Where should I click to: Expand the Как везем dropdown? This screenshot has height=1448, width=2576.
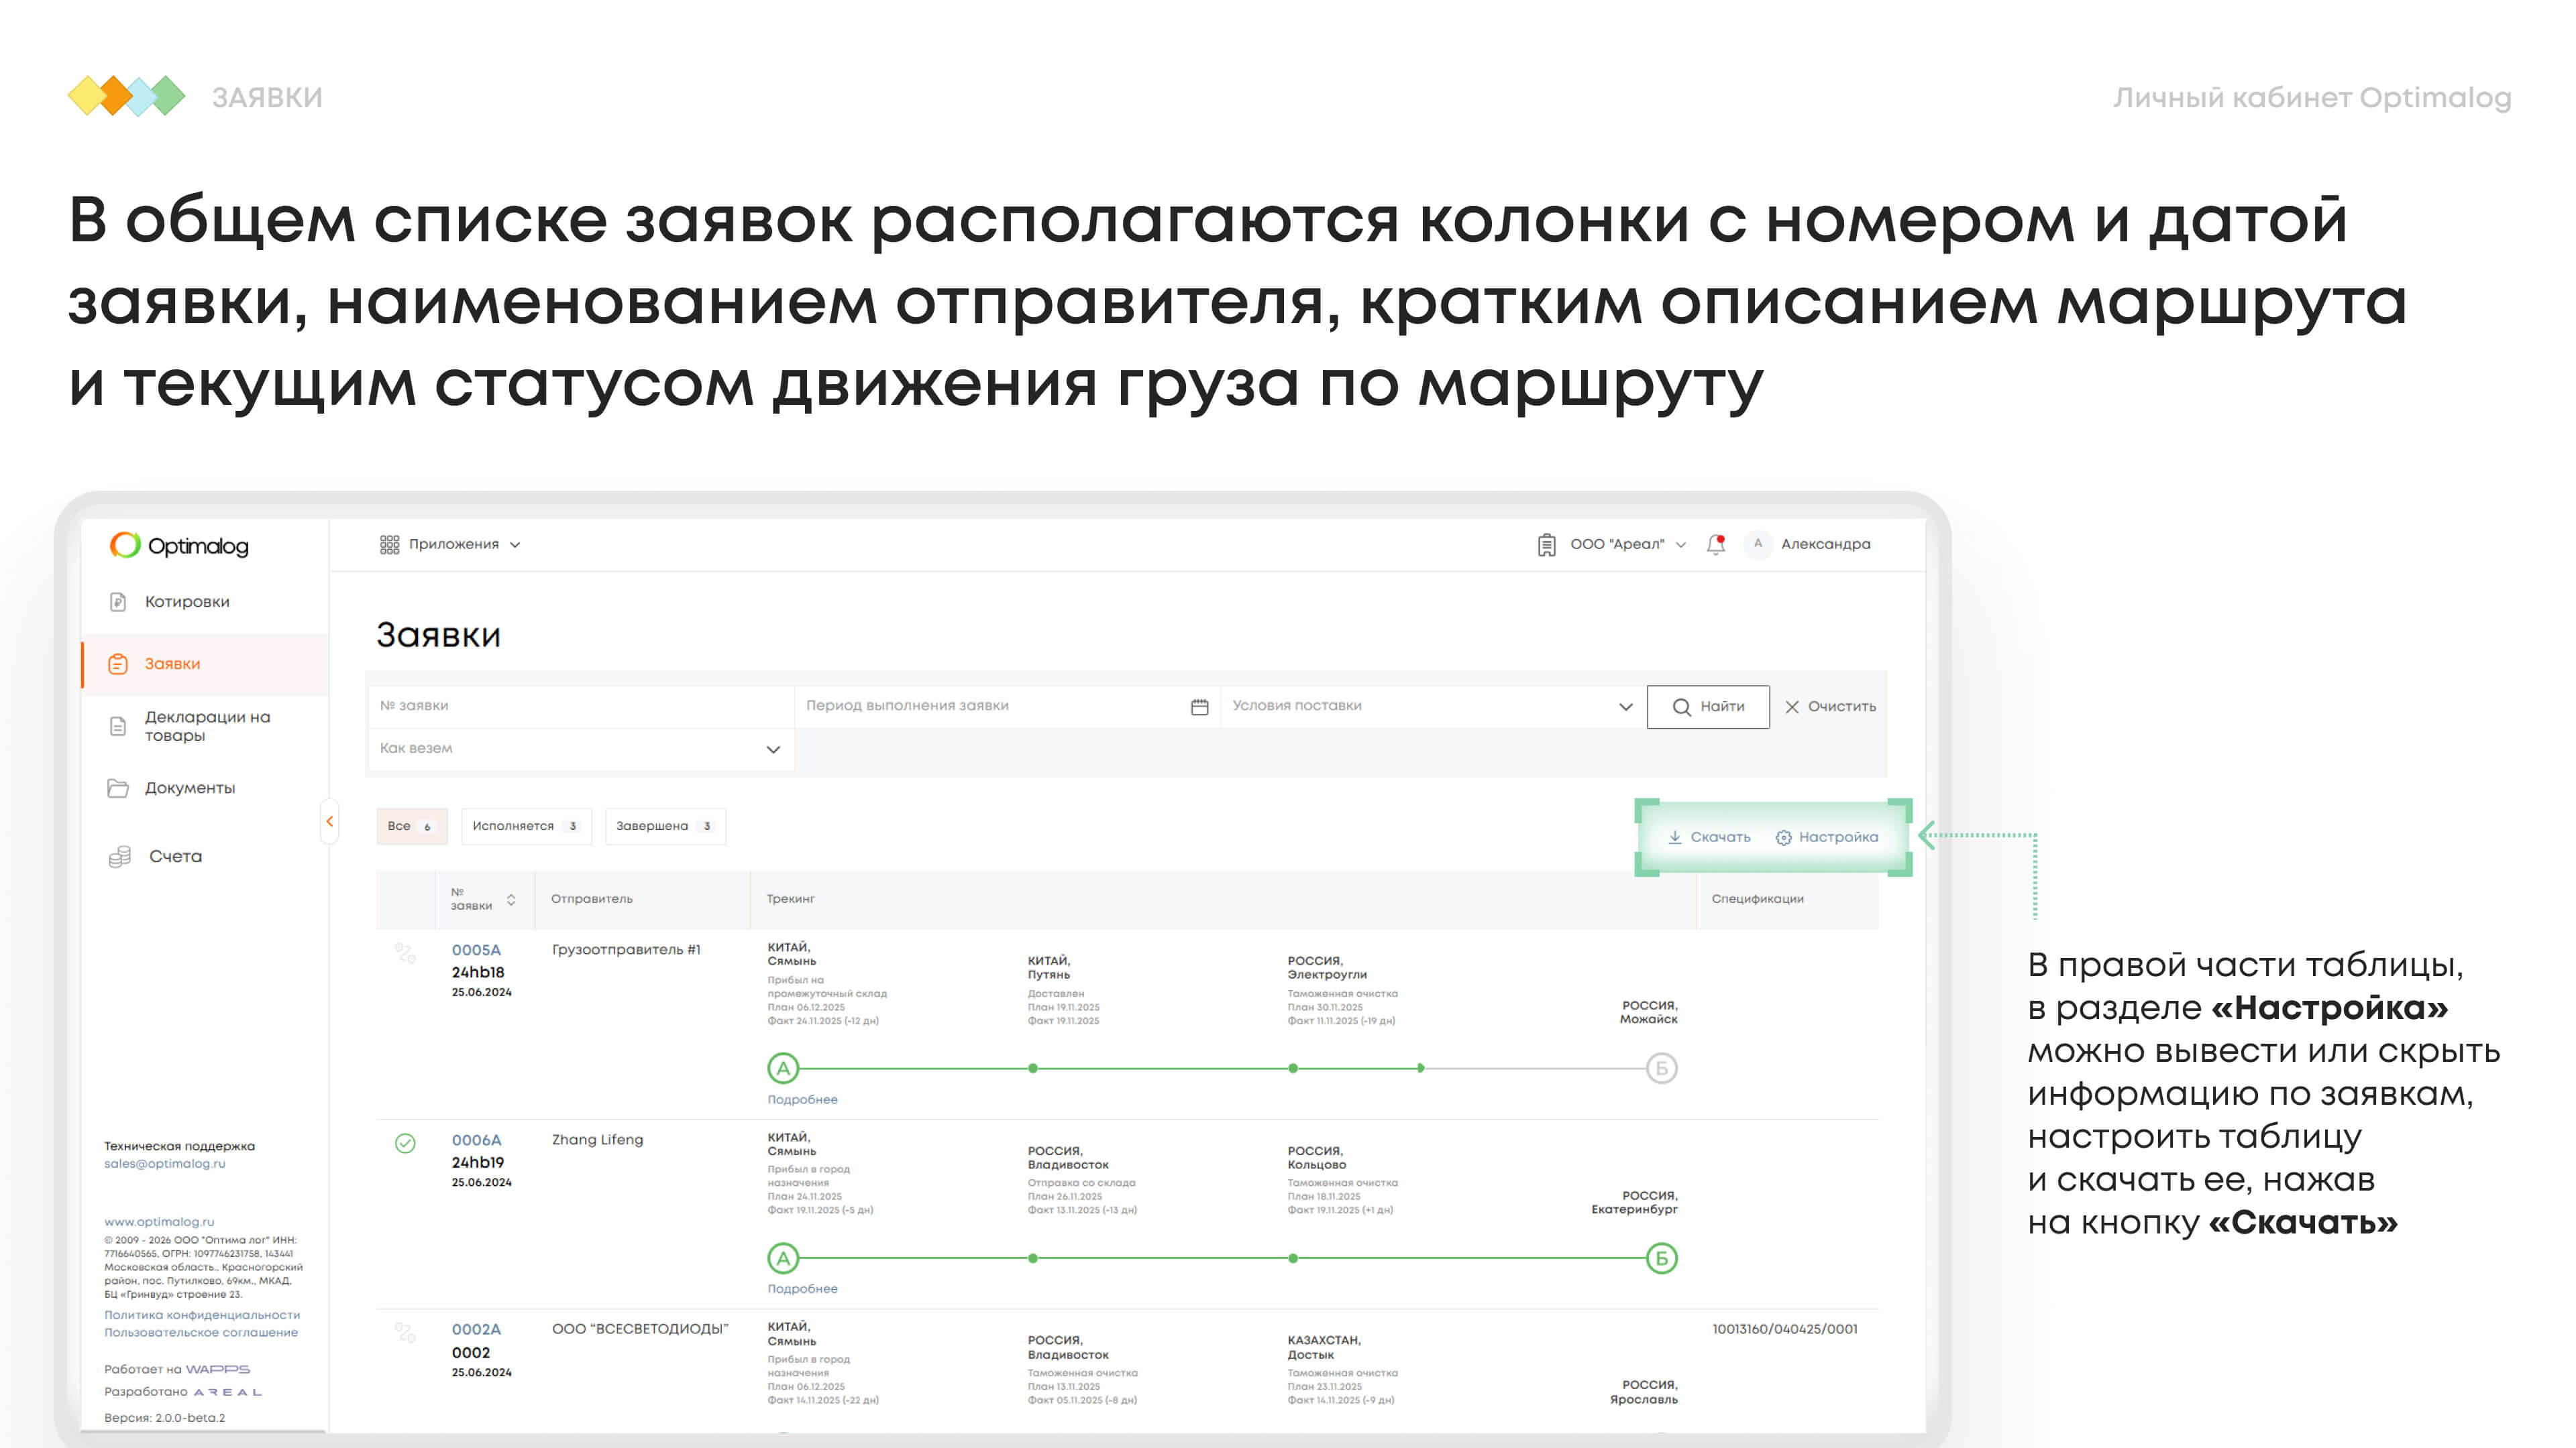click(772, 749)
